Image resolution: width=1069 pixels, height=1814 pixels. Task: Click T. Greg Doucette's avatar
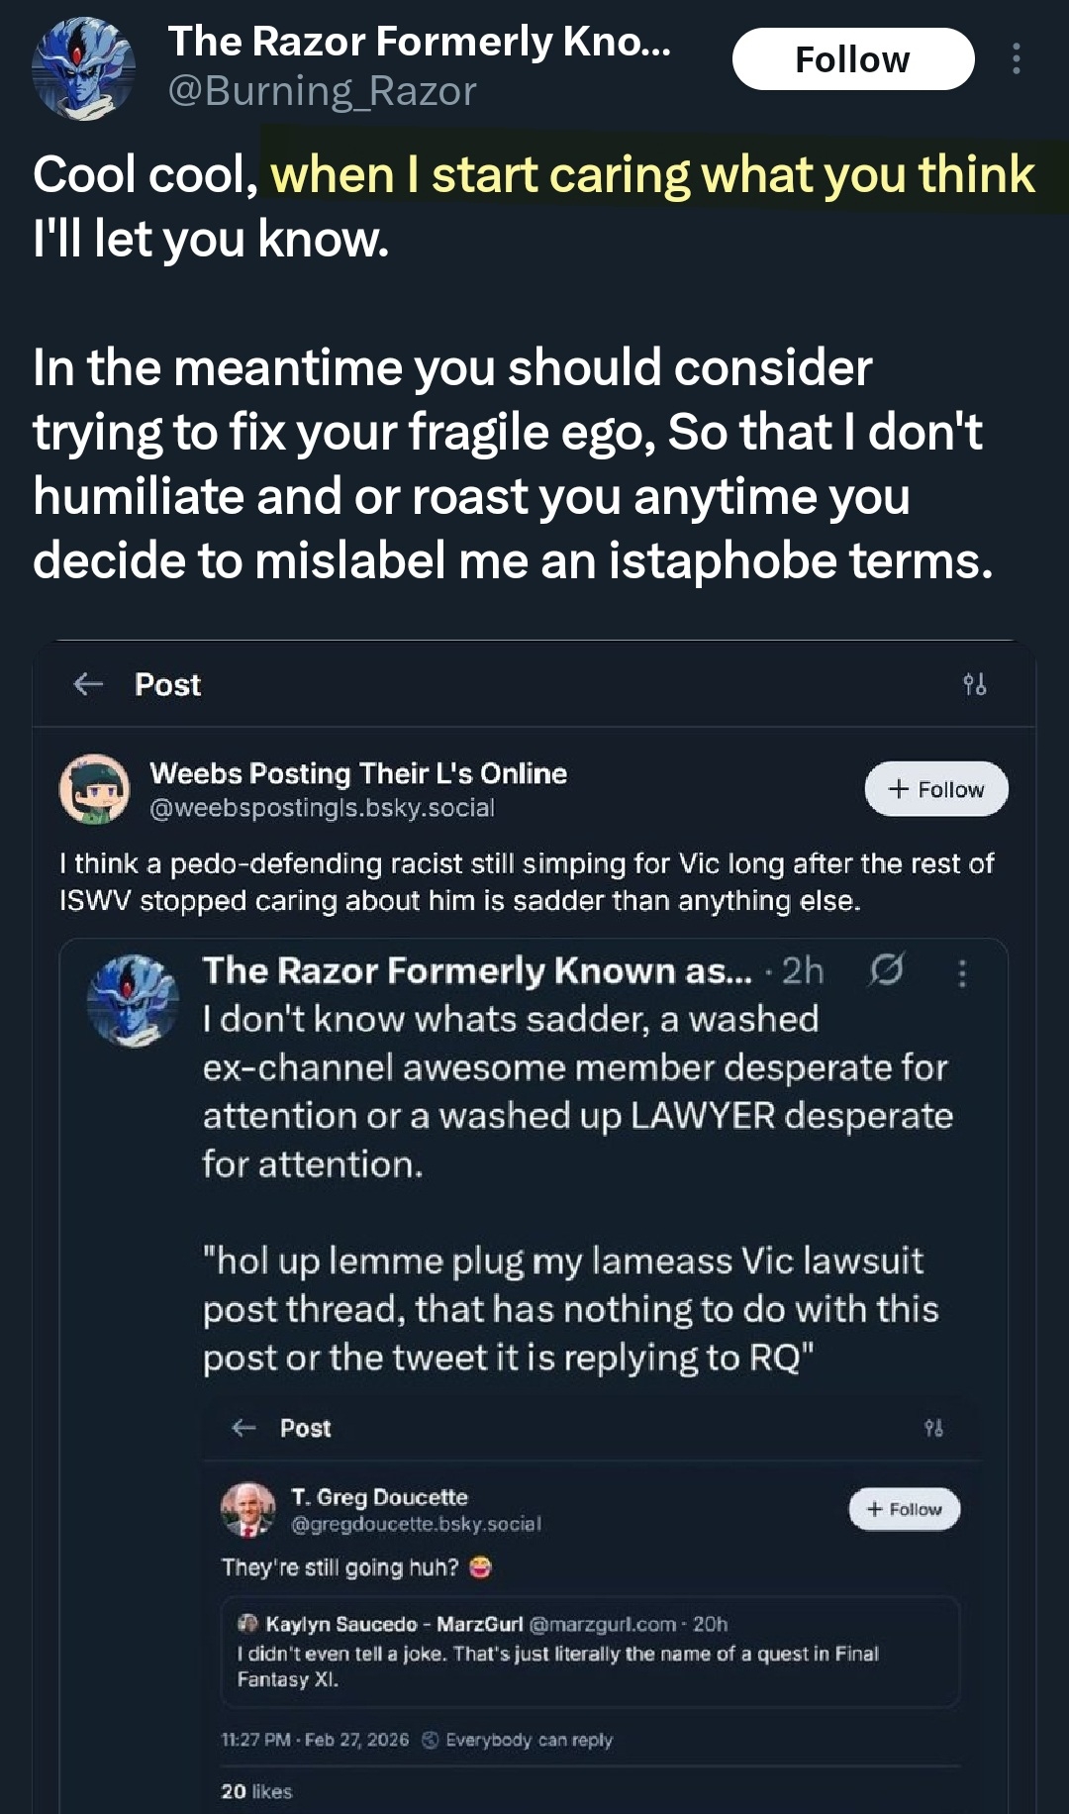point(246,1509)
